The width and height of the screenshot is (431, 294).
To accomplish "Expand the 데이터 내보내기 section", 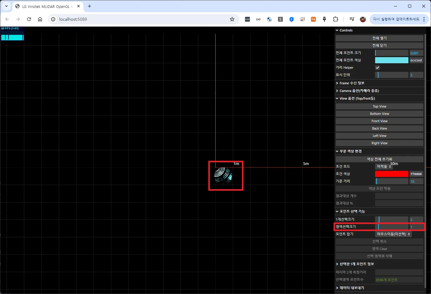I will click(379, 288).
